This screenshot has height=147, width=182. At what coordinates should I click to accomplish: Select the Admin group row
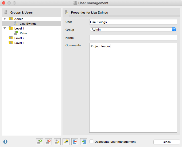31,19
